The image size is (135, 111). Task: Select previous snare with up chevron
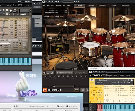[x=66, y=10]
